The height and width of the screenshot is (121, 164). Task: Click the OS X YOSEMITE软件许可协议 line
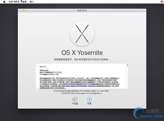tap(51, 72)
